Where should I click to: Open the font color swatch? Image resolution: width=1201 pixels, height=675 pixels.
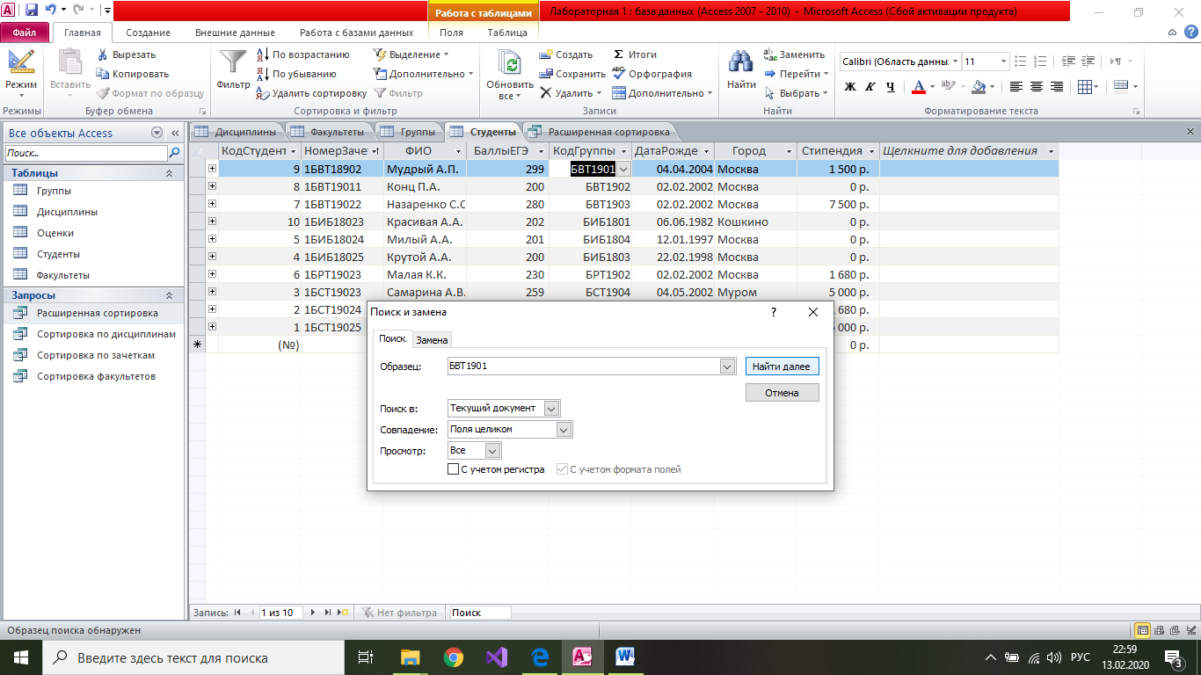pos(918,86)
